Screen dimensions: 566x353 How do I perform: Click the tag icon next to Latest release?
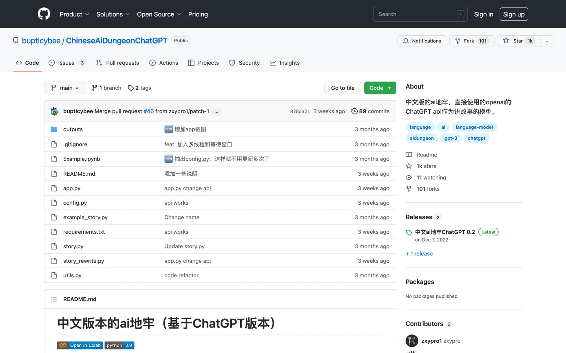coord(409,233)
